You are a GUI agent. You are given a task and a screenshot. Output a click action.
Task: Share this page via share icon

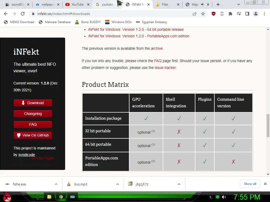coord(195,14)
